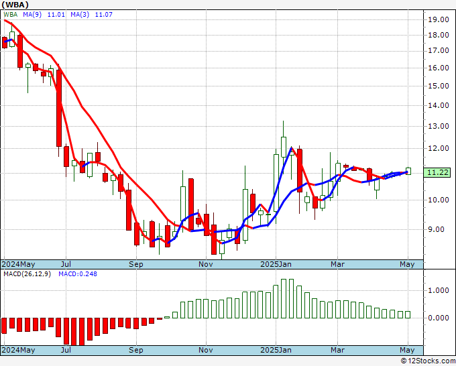Click the May label on MACD axis

407,350
